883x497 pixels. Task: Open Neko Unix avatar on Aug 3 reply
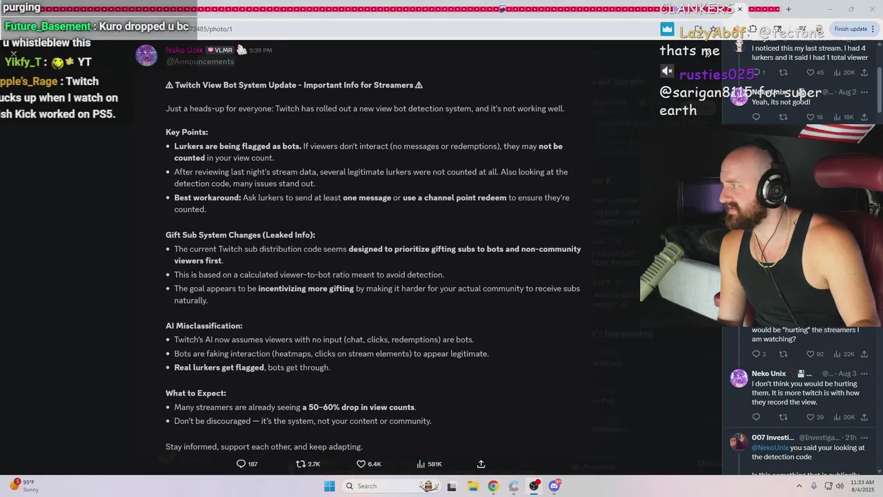[x=739, y=378]
